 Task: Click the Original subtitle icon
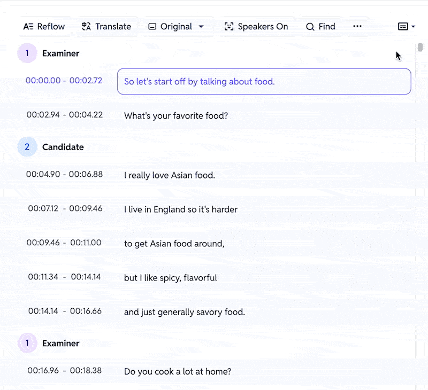click(152, 26)
